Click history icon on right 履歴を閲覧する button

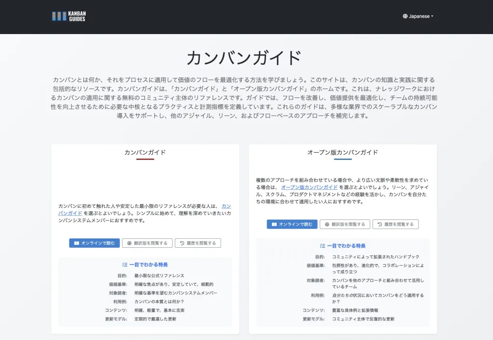[379, 224]
